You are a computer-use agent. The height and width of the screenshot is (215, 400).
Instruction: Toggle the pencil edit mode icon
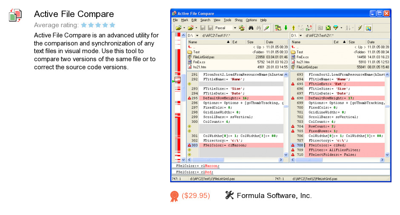266,28
